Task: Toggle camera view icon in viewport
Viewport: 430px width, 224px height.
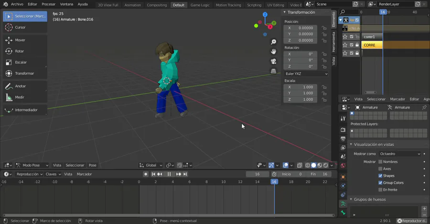Action: [x=273, y=61]
